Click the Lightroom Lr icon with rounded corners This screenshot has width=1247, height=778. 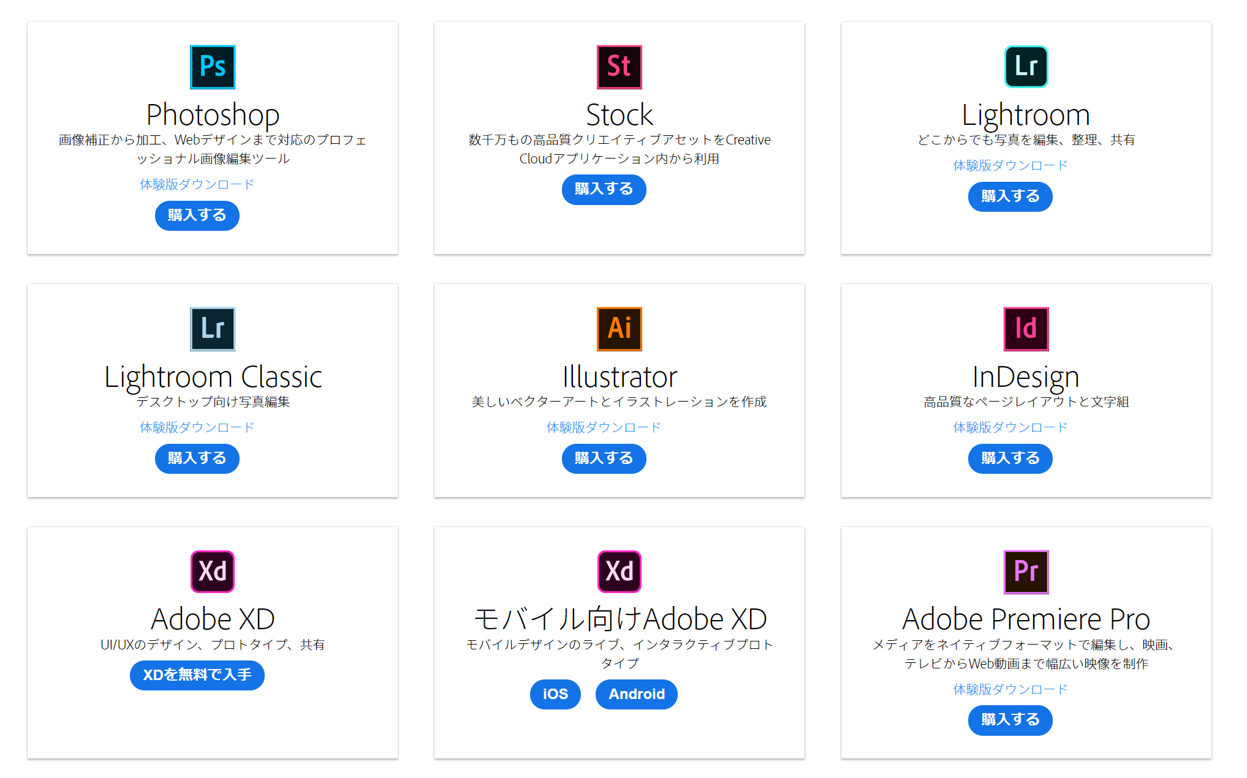[x=1026, y=67]
